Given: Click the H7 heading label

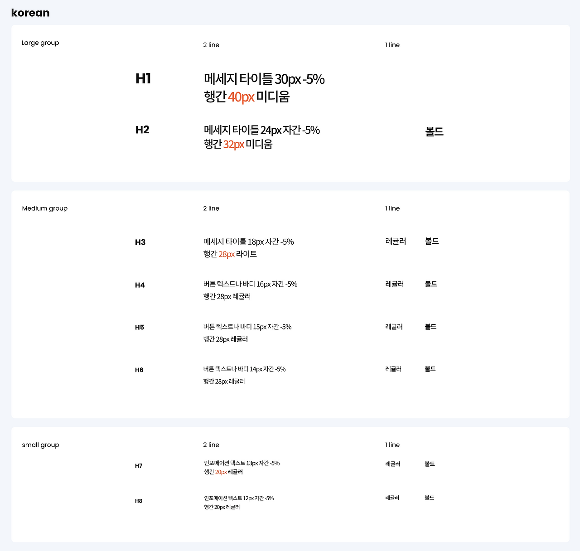Looking at the screenshot, I should (139, 466).
